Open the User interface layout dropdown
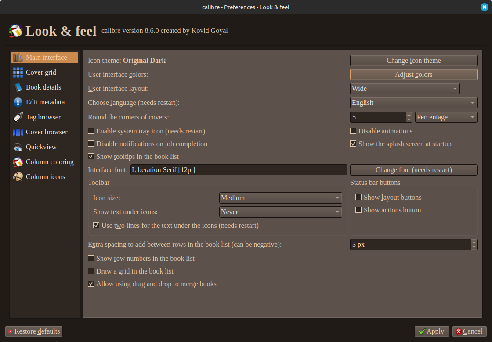Image resolution: width=492 pixels, height=342 pixels. (405, 89)
